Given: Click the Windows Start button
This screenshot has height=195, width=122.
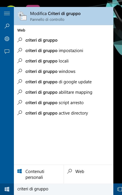Looking at the screenshot, I should point(7,189).
